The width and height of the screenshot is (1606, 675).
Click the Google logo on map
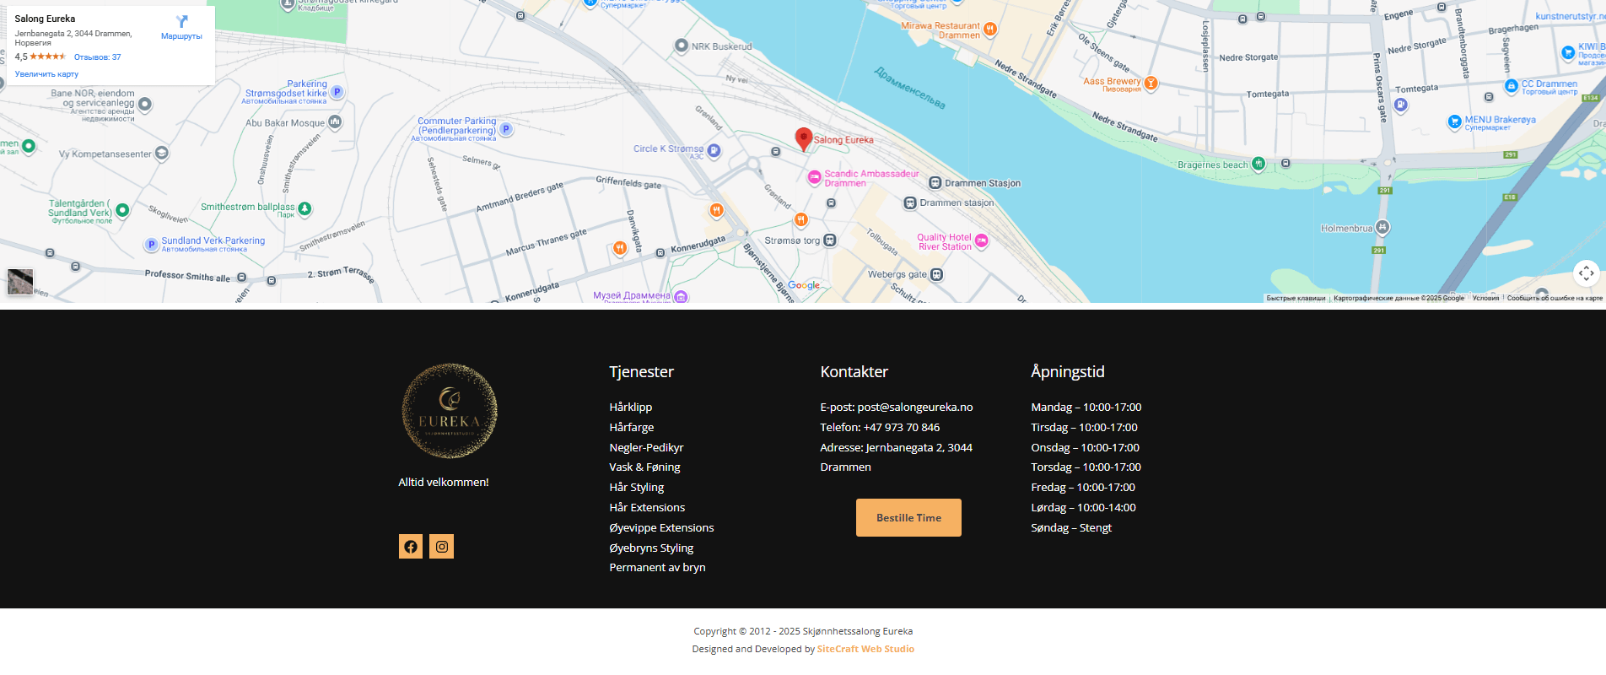[x=804, y=285]
